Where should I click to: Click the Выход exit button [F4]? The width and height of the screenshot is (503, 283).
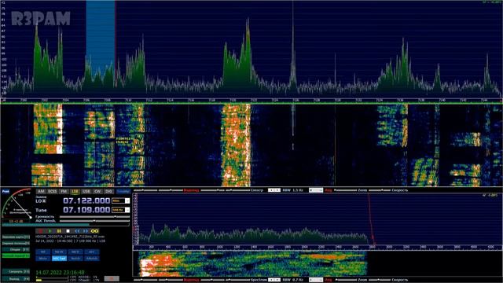[16, 279]
